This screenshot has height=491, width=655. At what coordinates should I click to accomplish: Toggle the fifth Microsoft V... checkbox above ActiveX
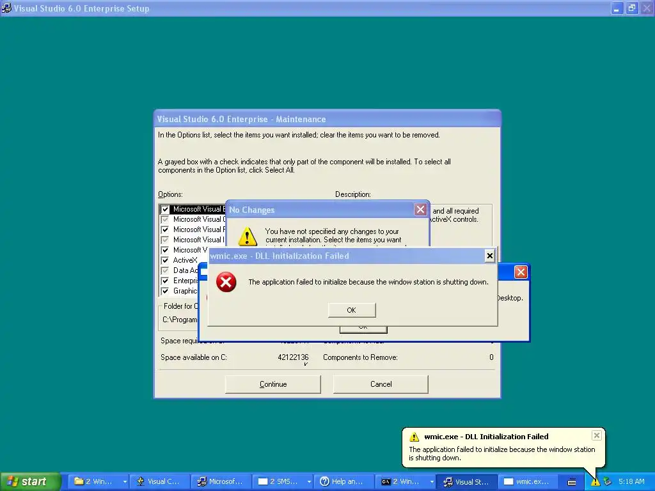click(165, 250)
